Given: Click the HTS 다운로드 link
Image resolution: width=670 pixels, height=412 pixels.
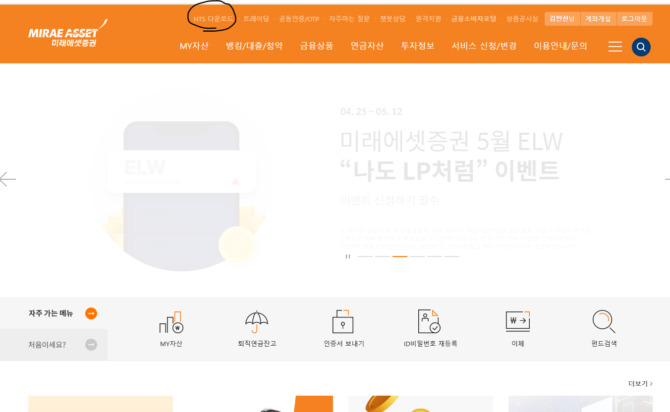Looking at the screenshot, I should [x=213, y=19].
